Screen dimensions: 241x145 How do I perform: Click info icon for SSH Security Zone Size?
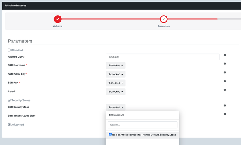tap(225, 114)
